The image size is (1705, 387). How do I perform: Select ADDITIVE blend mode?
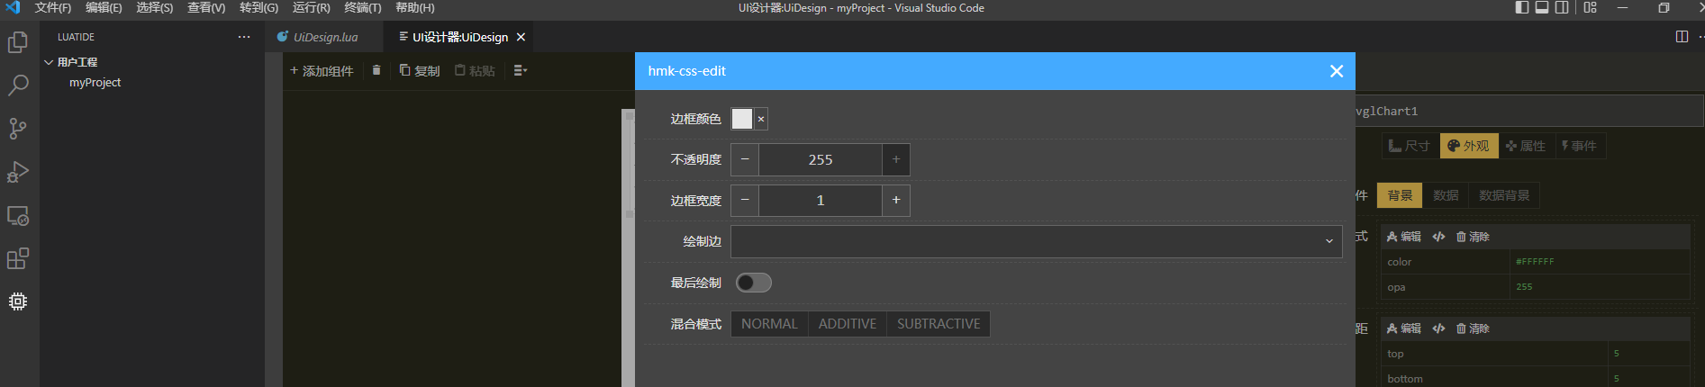847,324
